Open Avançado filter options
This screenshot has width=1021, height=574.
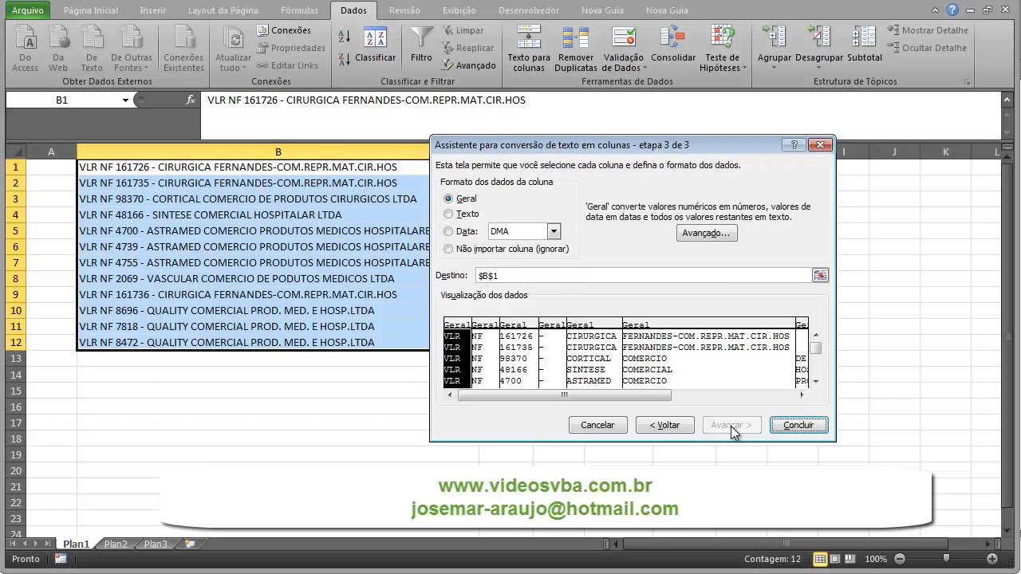pyautogui.click(x=469, y=65)
